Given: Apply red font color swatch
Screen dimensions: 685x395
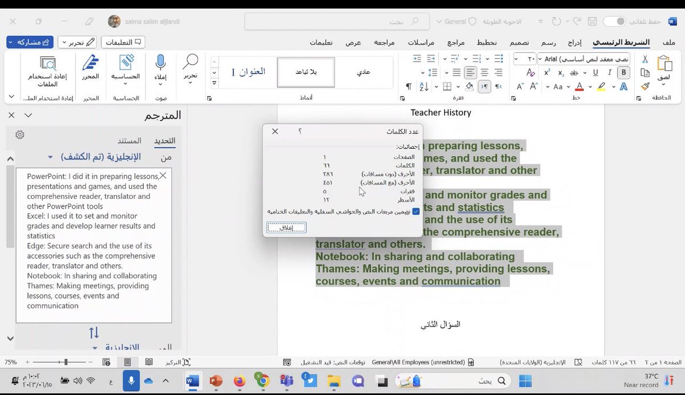Looking at the screenshot, I should tap(579, 87).
